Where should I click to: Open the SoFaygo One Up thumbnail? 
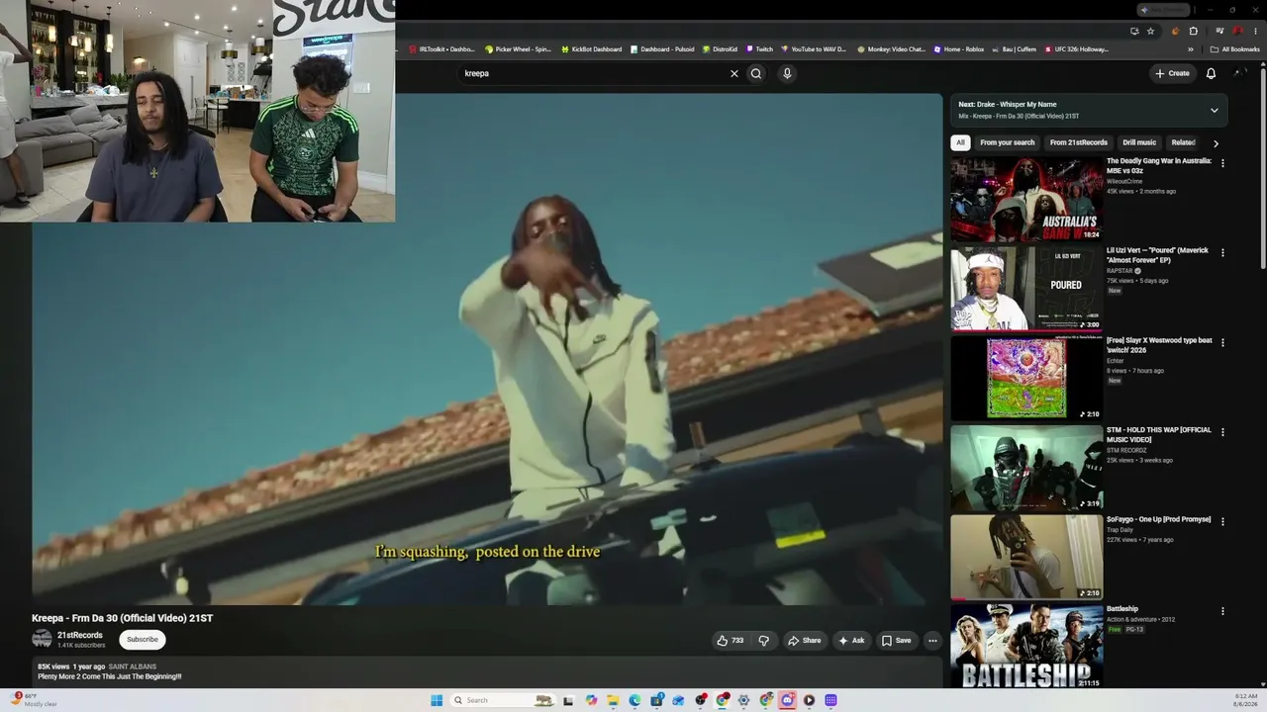(x=1026, y=557)
